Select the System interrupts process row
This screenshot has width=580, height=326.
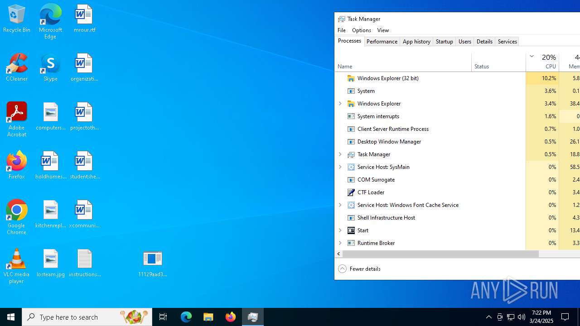pyautogui.click(x=457, y=116)
